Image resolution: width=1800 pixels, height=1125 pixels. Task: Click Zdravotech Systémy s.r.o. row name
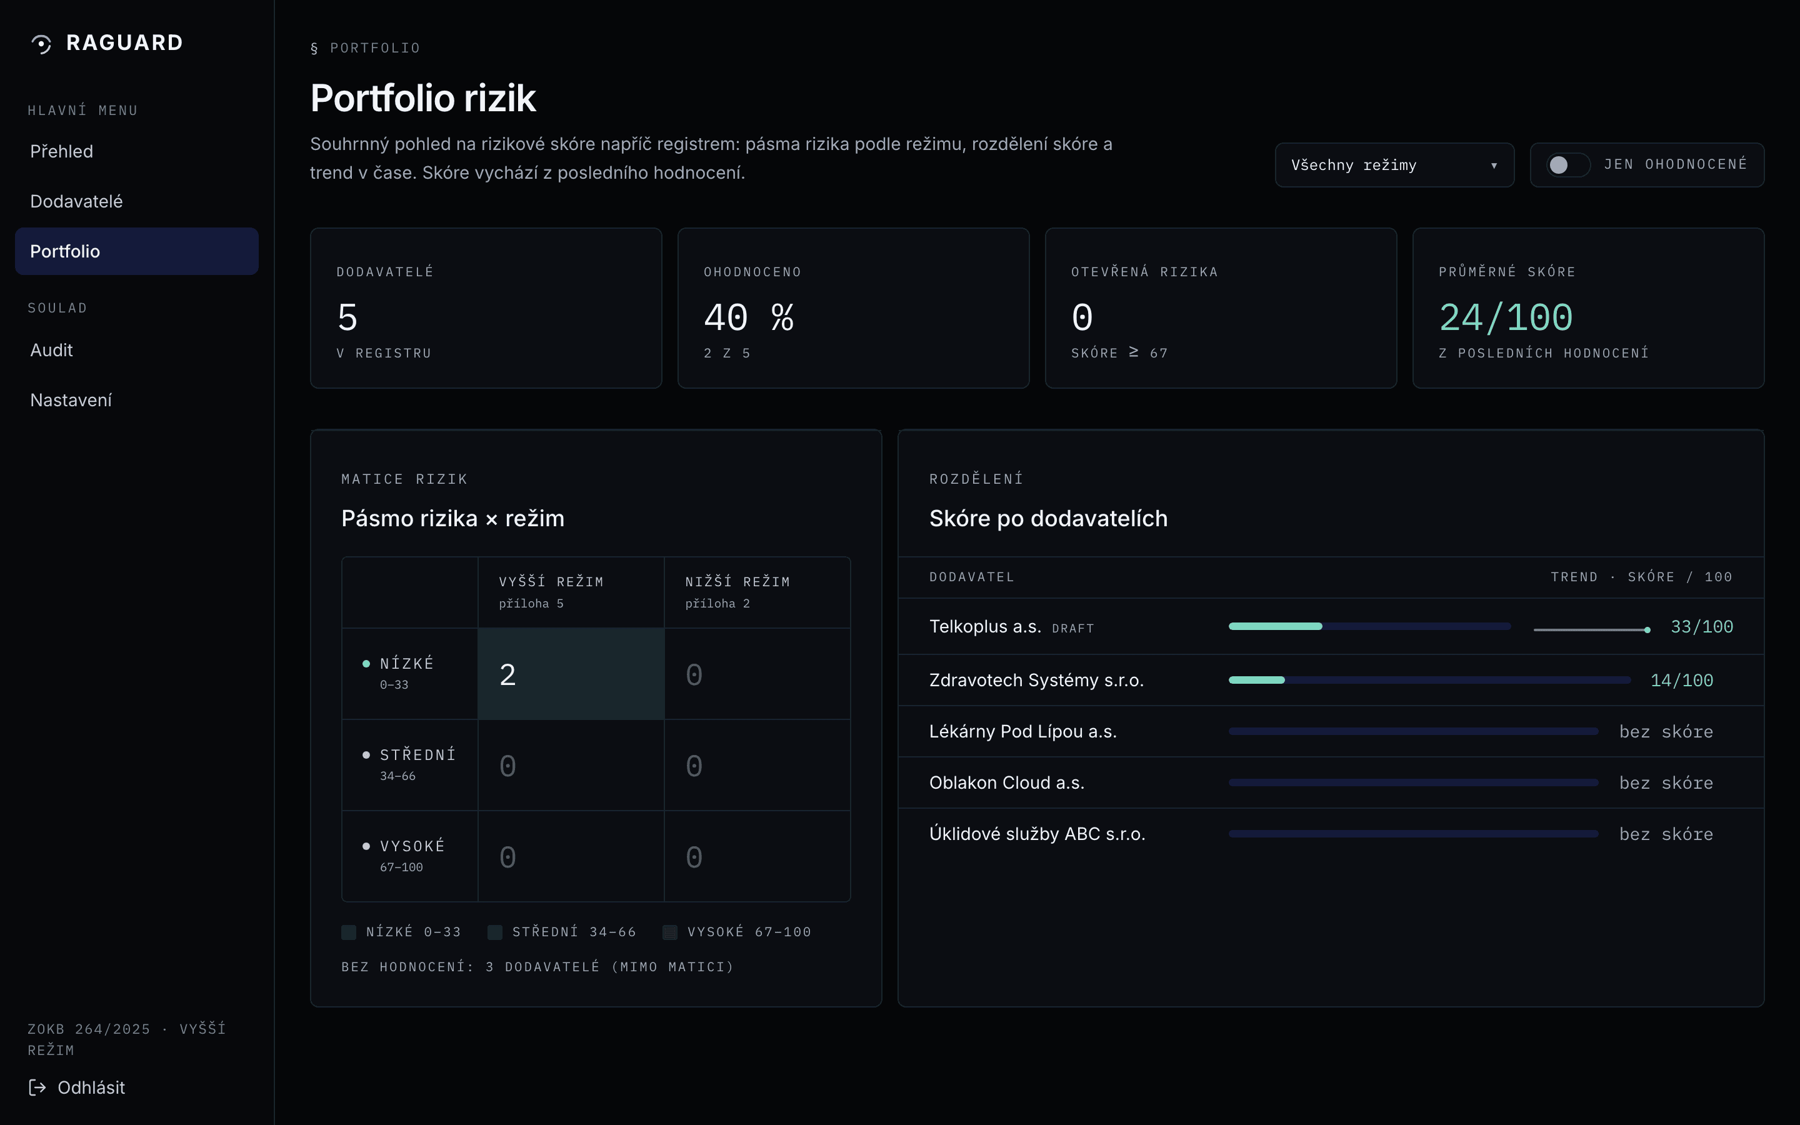point(1036,680)
